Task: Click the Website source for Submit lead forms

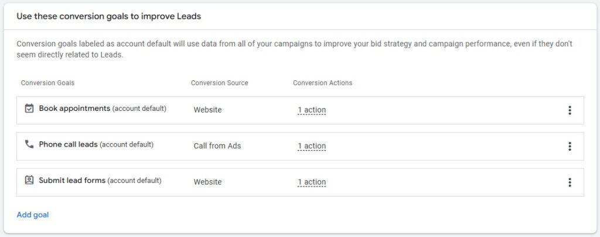Action: click(x=208, y=182)
